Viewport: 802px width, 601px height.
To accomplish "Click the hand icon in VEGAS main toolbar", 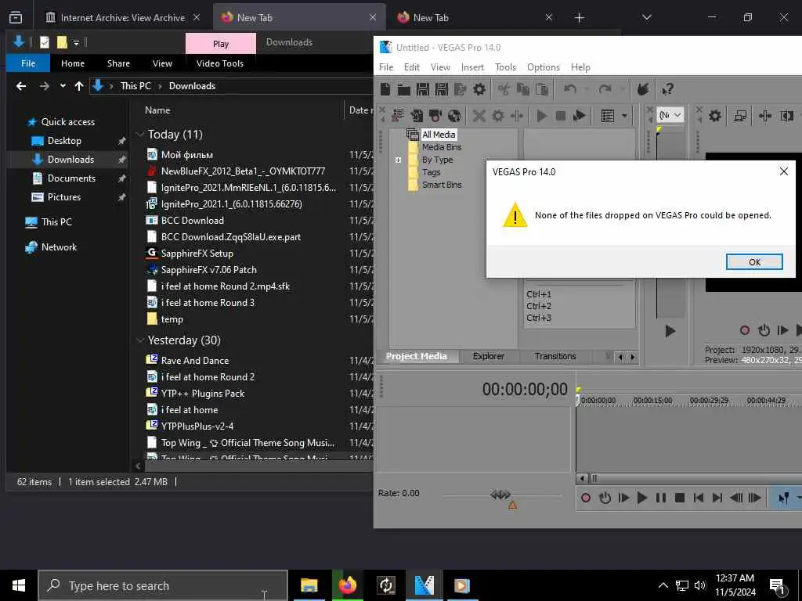I will 643,89.
